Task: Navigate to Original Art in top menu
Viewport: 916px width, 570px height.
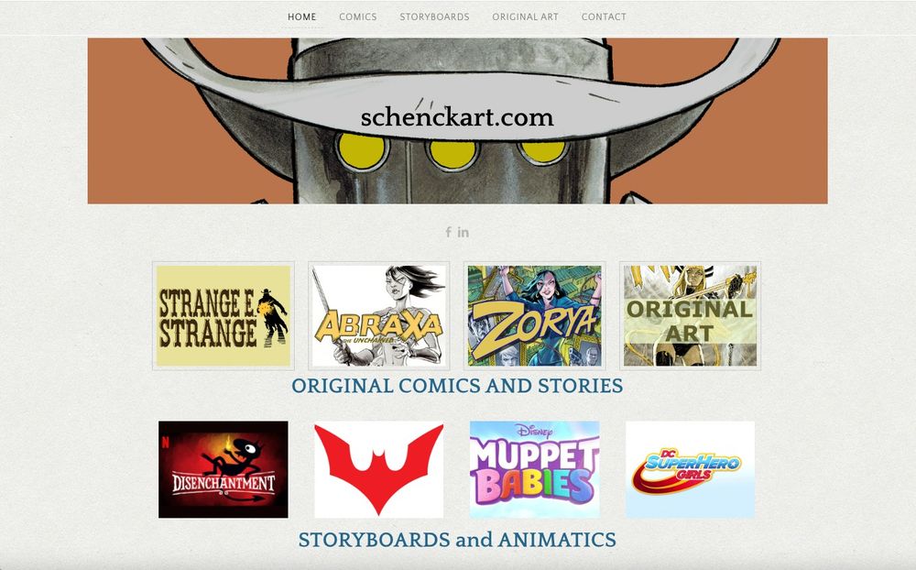Action: click(525, 17)
